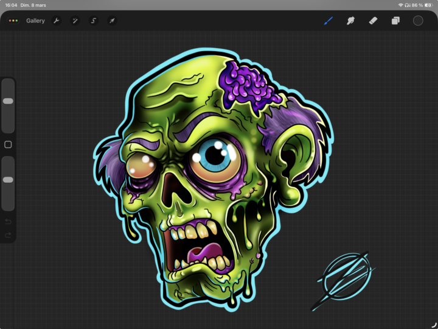
Task: Redo the action with sidebar arrow
Action: [x=8, y=235]
